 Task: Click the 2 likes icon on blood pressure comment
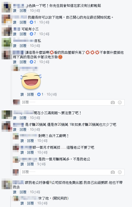31,62
